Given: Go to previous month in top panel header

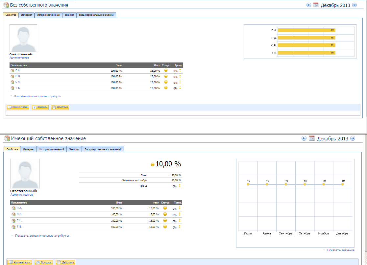Looking at the screenshot, I should 308,5.
